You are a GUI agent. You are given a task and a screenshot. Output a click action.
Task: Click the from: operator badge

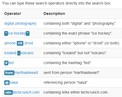coord(9,73)
